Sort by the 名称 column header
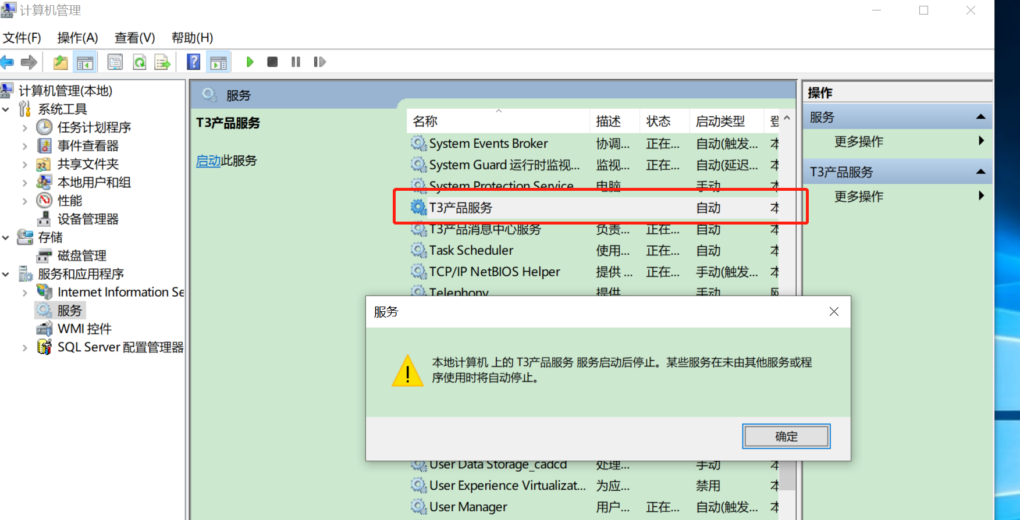The width and height of the screenshot is (1020, 520). pos(498,121)
